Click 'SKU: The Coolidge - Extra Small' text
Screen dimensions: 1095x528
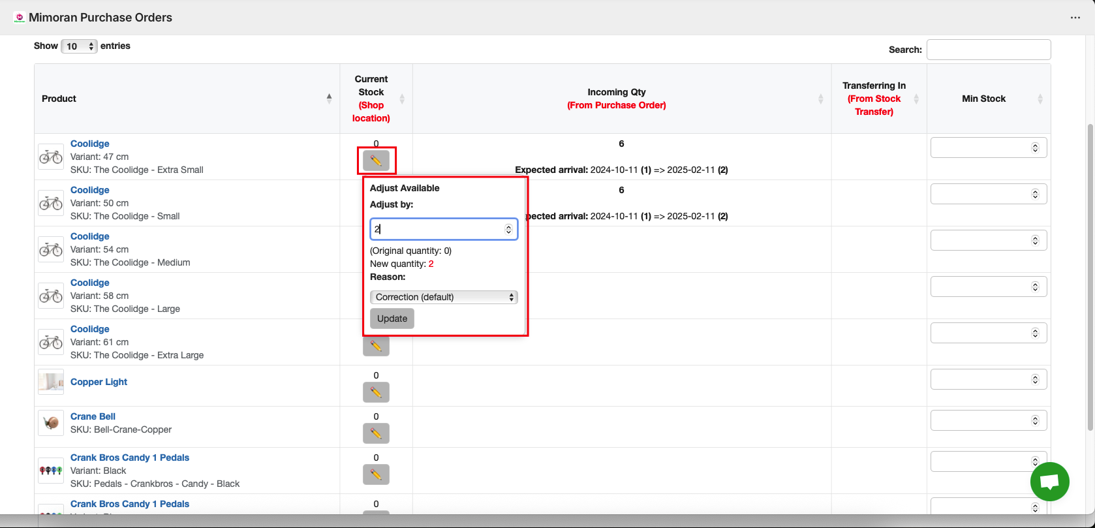[137, 170]
